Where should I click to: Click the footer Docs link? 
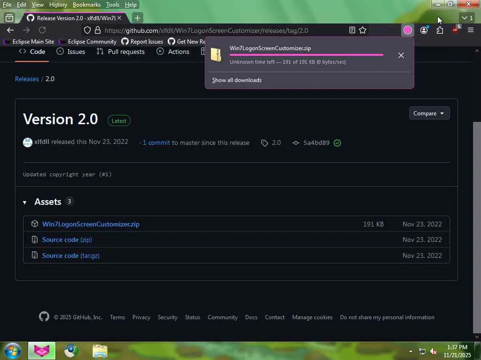pos(251,317)
